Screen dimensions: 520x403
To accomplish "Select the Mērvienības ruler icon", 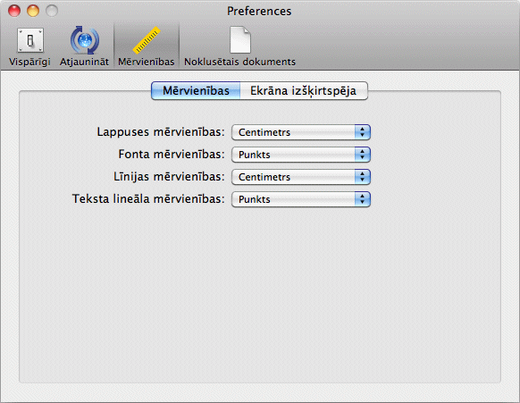I will 147,40.
